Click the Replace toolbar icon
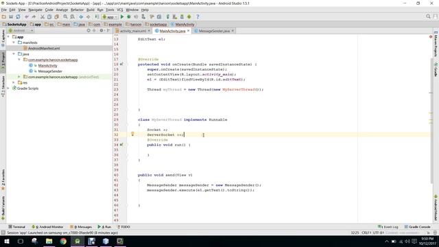Viewport: 439px width, 247px height. tap(72, 16)
